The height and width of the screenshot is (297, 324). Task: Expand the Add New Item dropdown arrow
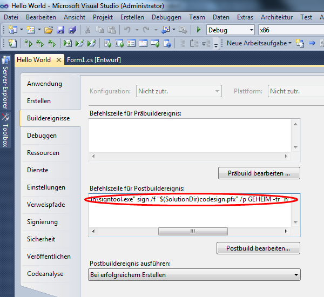pyautogui.click(x=39, y=30)
